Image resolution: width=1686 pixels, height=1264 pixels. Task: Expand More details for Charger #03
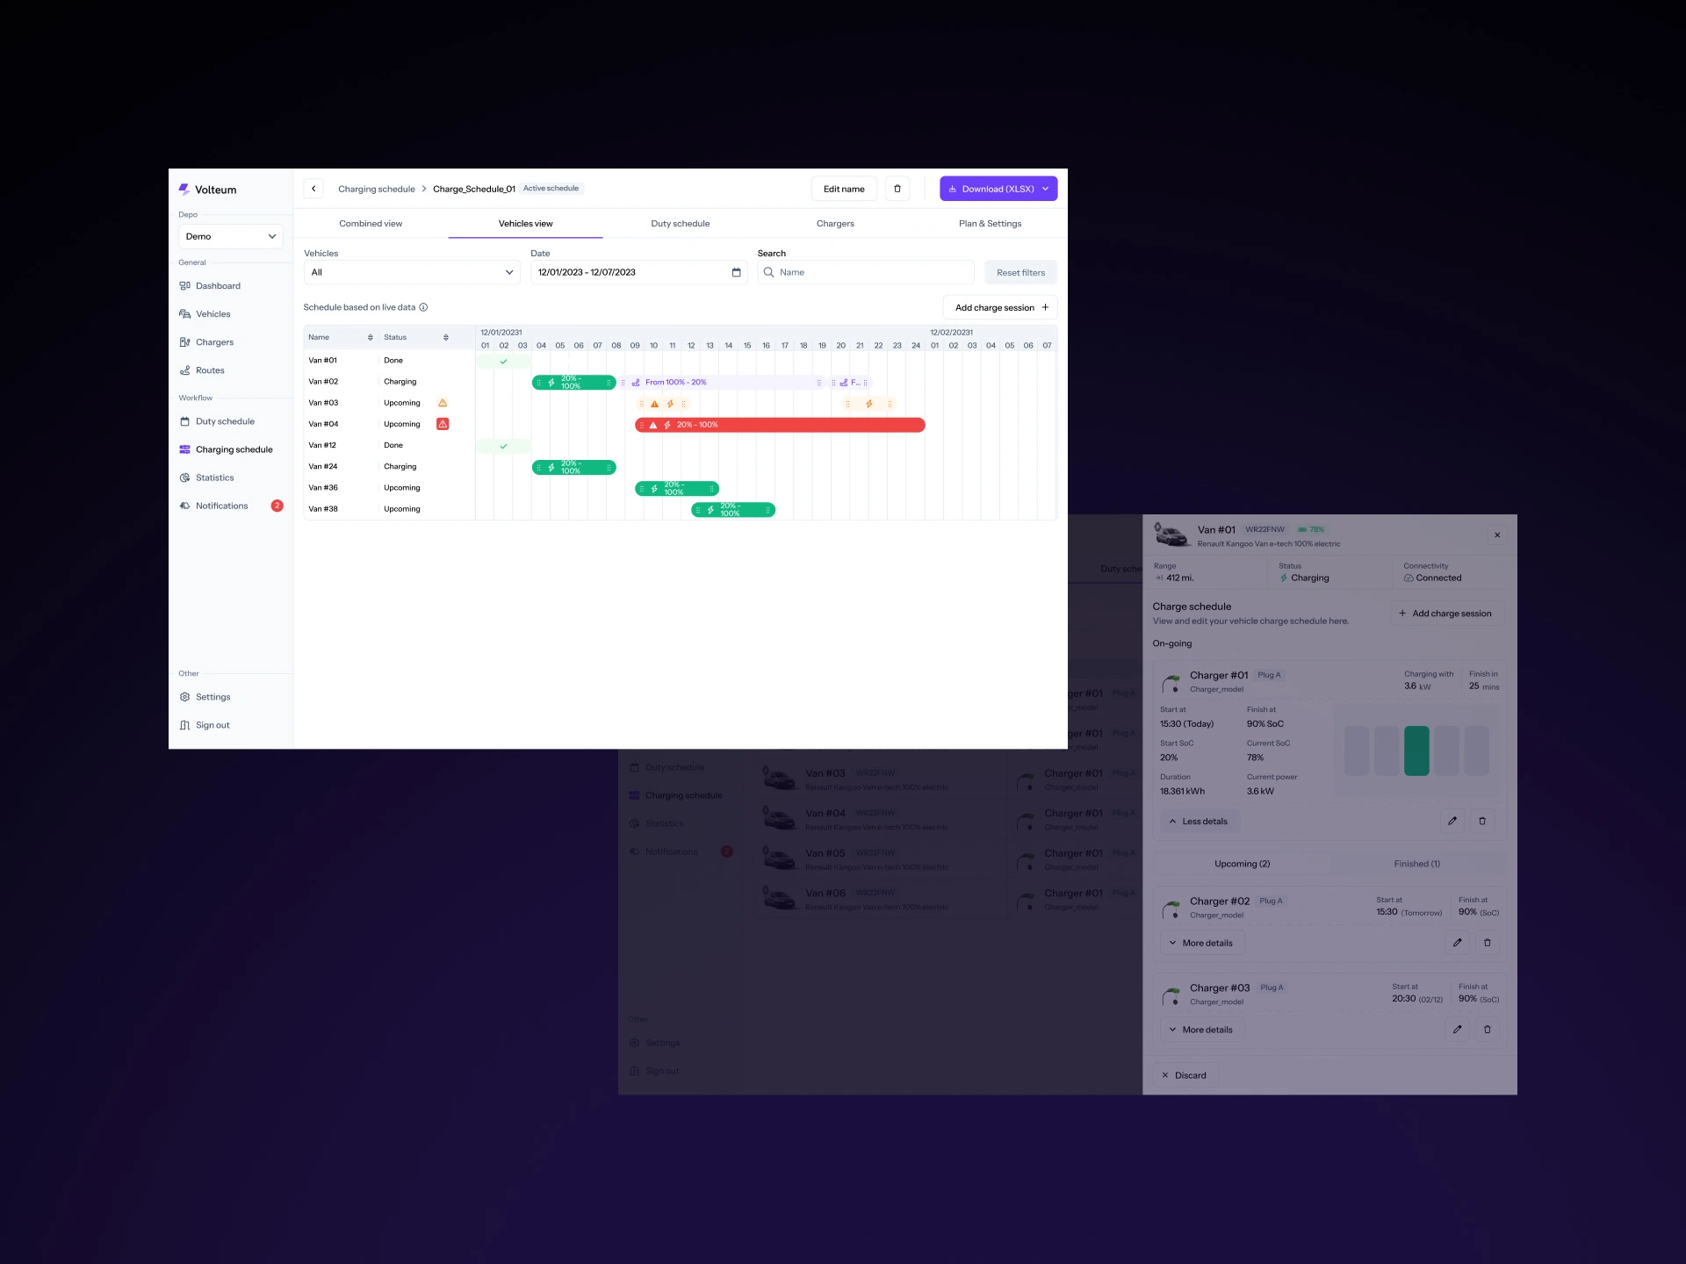(1200, 1030)
